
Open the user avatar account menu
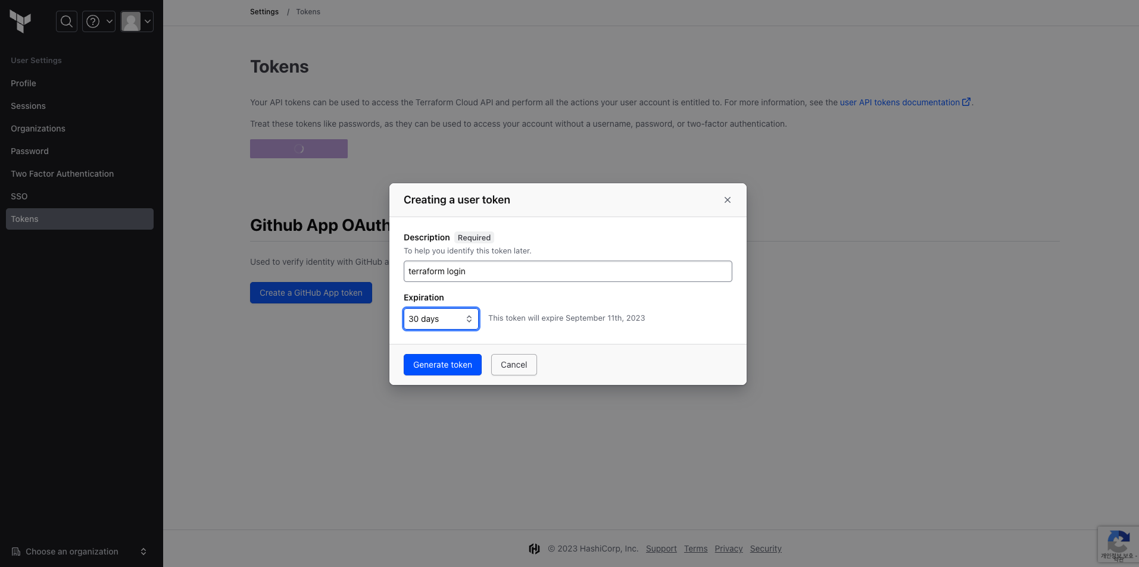tap(137, 21)
